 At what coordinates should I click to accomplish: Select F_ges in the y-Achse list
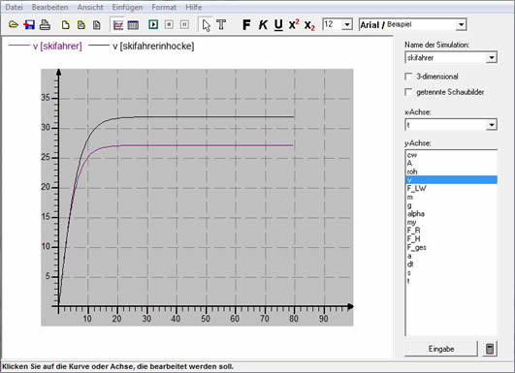[451, 247]
